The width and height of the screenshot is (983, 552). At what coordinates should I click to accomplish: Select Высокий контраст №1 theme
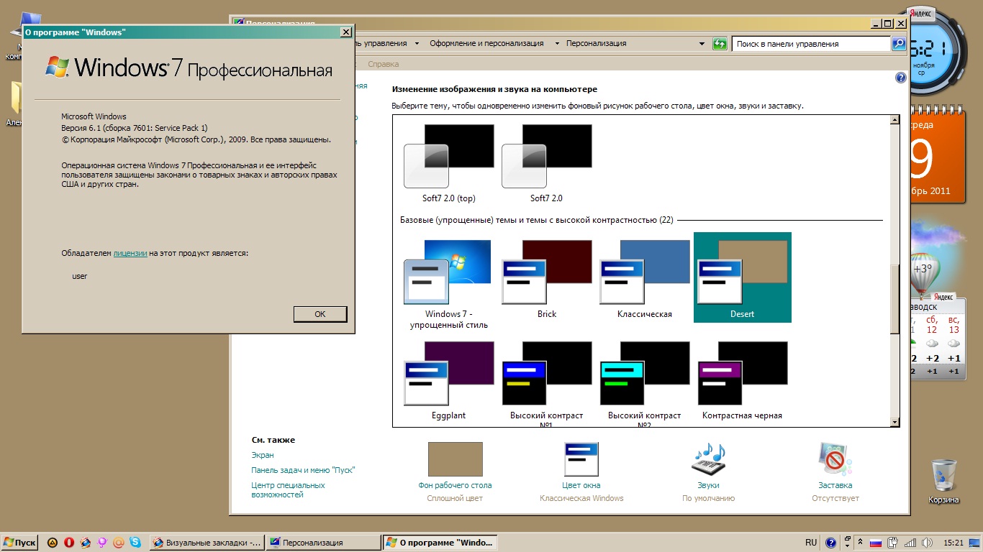pyautogui.click(x=546, y=384)
